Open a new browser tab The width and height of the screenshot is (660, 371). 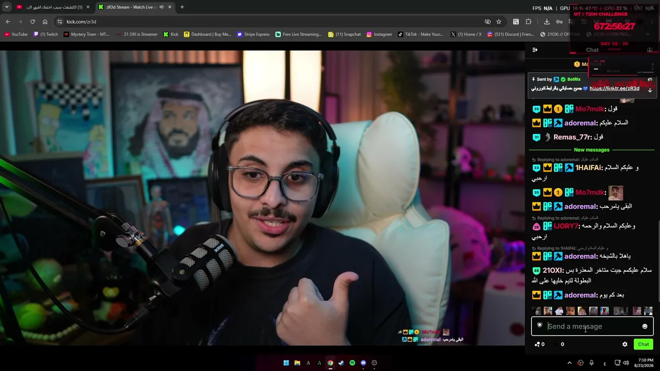pos(182,7)
